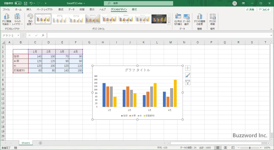Click the Save icon in title bar
This screenshot has width=274, height=150.
pos(26,3)
